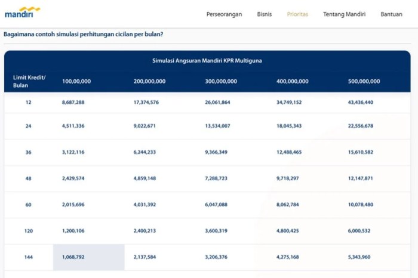Click the cell 2,015,696
The width and height of the screenshot is (418, 278).
click(x=73, y=205)
